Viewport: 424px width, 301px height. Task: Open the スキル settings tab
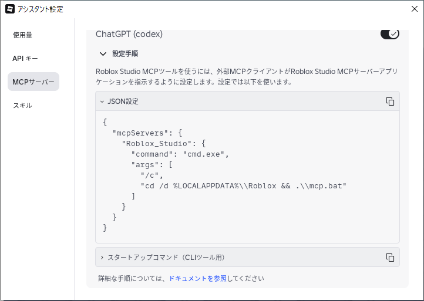pyautogui.click(x=23, y=105)
